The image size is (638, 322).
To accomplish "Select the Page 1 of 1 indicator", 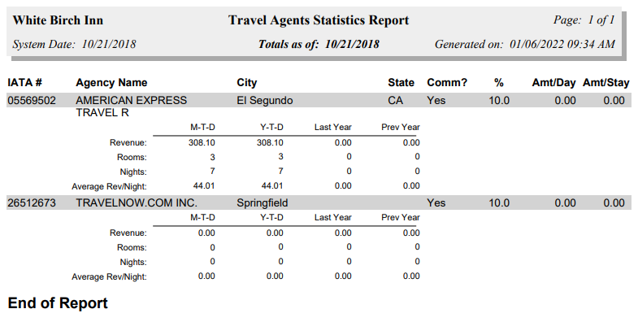I will [584, 20].
